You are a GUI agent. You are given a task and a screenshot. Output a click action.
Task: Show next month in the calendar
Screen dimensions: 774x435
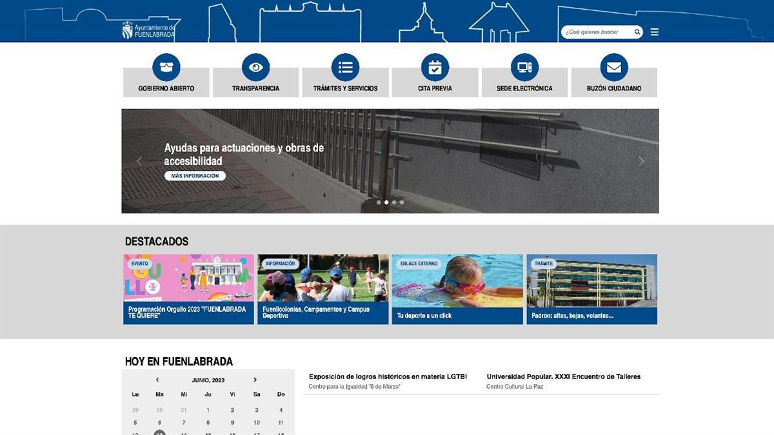coord(255,380)
